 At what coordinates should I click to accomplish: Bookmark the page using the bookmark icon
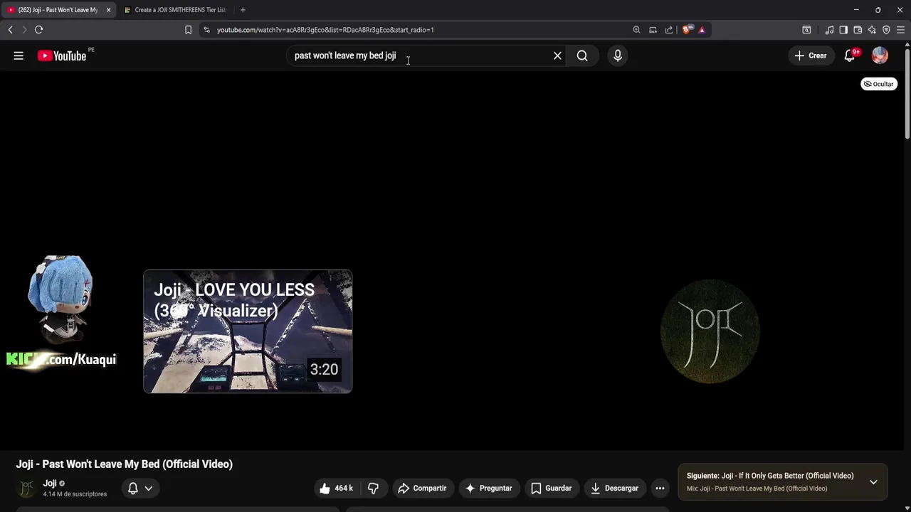(188, 30)
